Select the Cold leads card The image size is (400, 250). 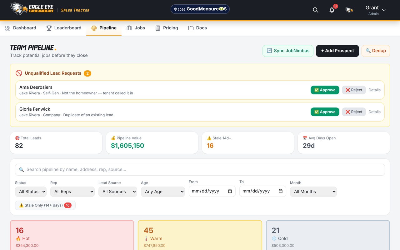[x=328, y=235]
